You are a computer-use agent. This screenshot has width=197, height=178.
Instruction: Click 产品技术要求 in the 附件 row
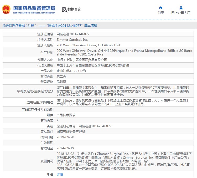66,115
